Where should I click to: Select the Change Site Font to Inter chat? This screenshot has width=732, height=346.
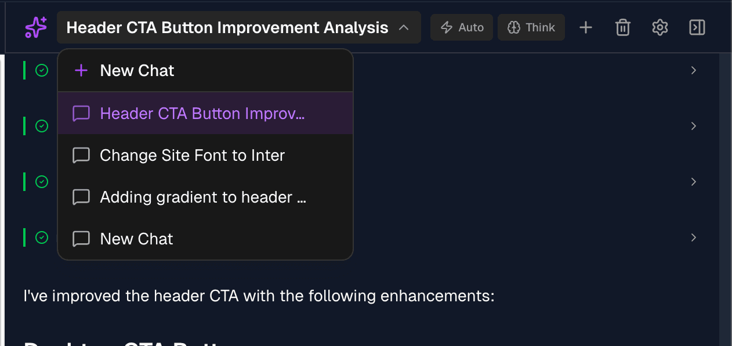192,155
